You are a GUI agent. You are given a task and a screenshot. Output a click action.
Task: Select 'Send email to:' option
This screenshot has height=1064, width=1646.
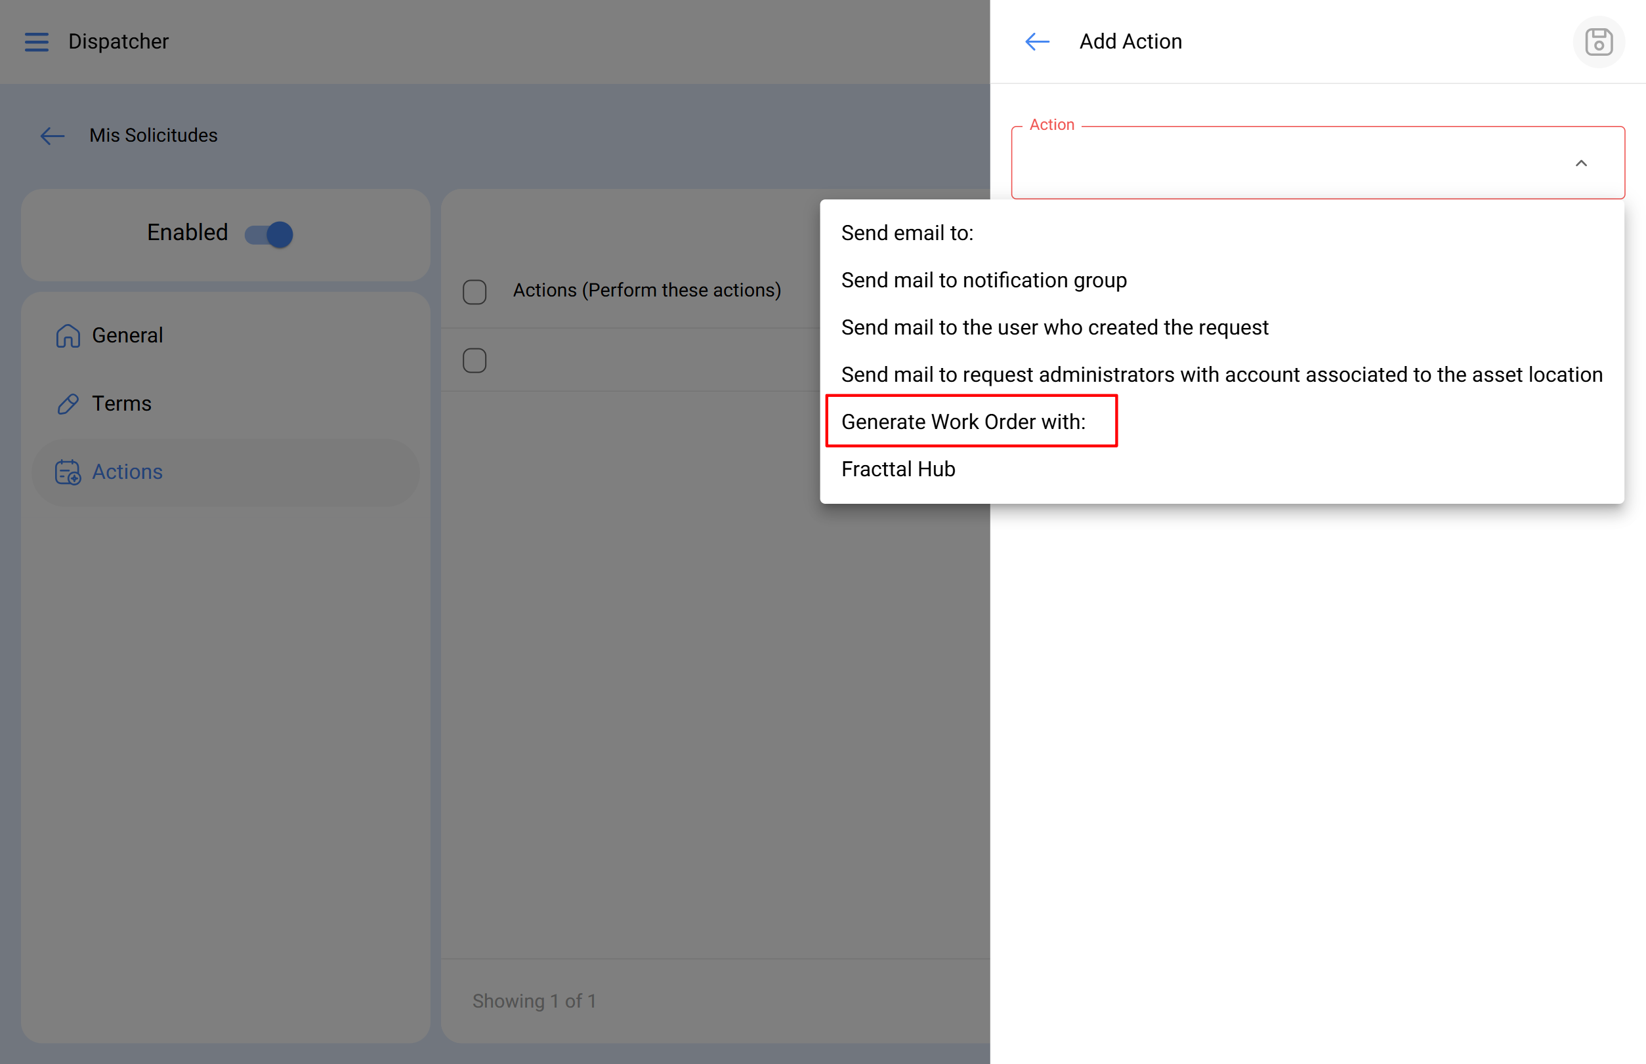click(907, 234)
